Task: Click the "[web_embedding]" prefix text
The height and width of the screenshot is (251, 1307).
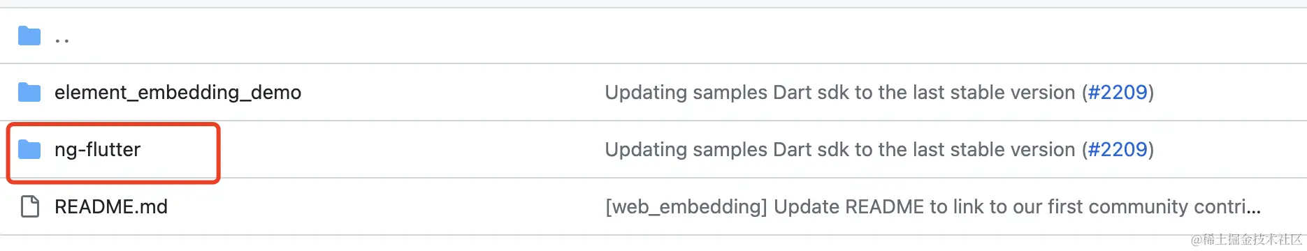Action: (x=686, y=207)
